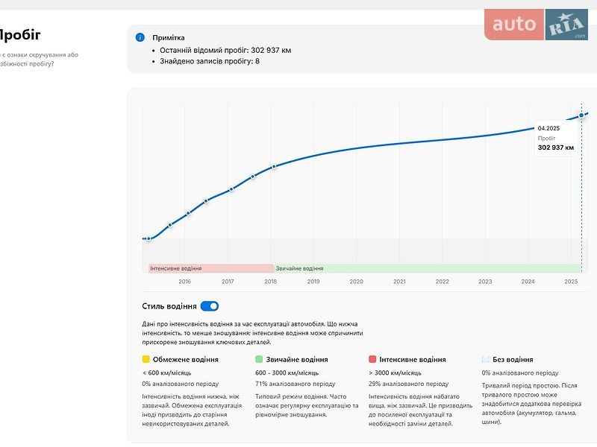Click the 2020 year axis label
The height and width of the screenshot is (447, 597).
point(357,282)
